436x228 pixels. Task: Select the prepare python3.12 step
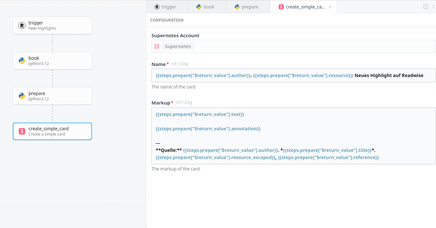[x=52, y=96]
